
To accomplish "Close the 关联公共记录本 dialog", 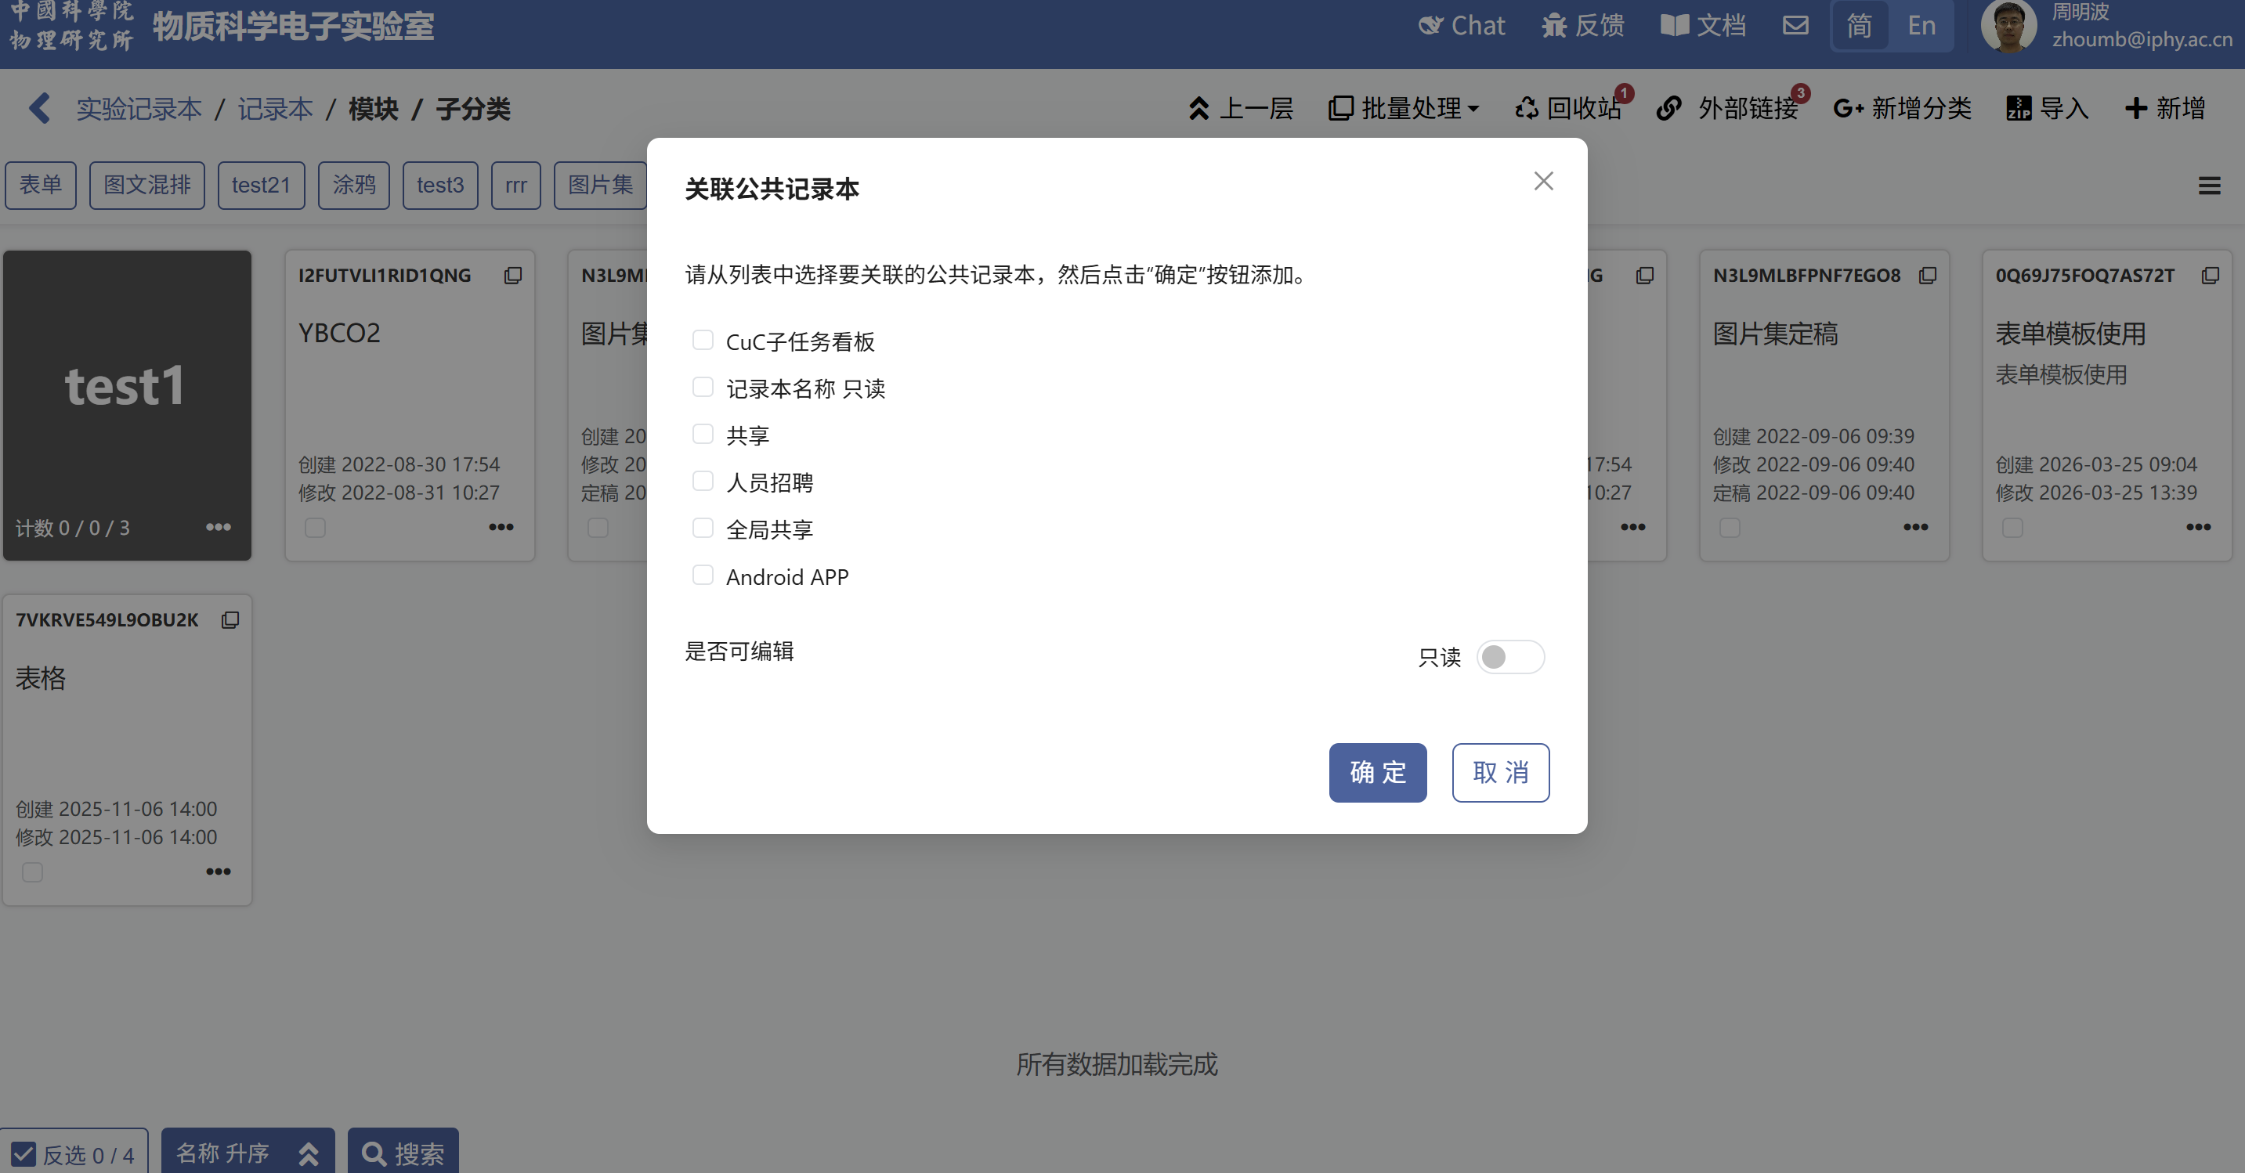I will pos(1543,181).
